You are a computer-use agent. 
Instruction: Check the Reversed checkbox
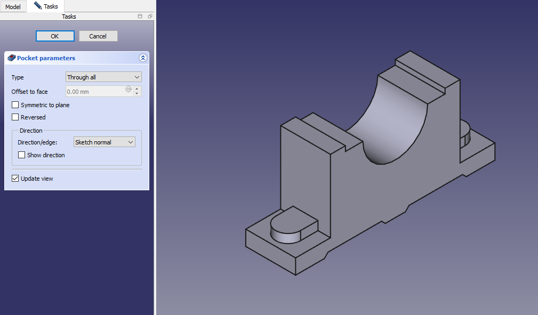point(15,117)
